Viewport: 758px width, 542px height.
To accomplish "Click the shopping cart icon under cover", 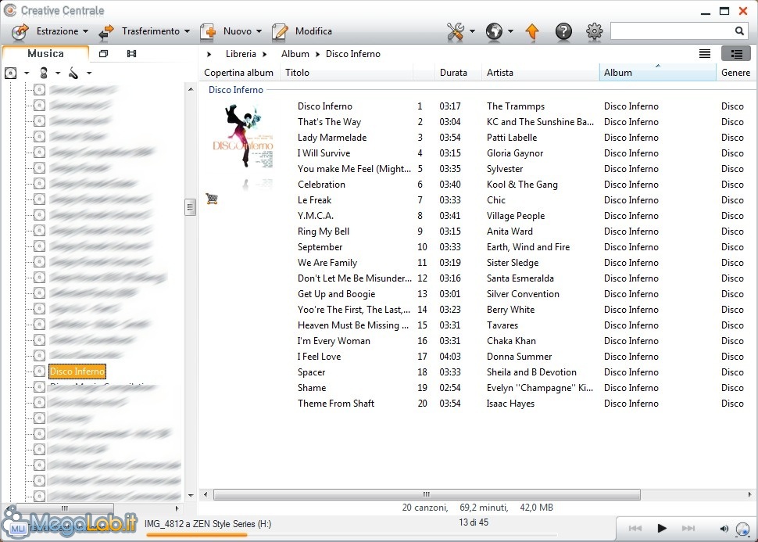I will pos(211,199).
